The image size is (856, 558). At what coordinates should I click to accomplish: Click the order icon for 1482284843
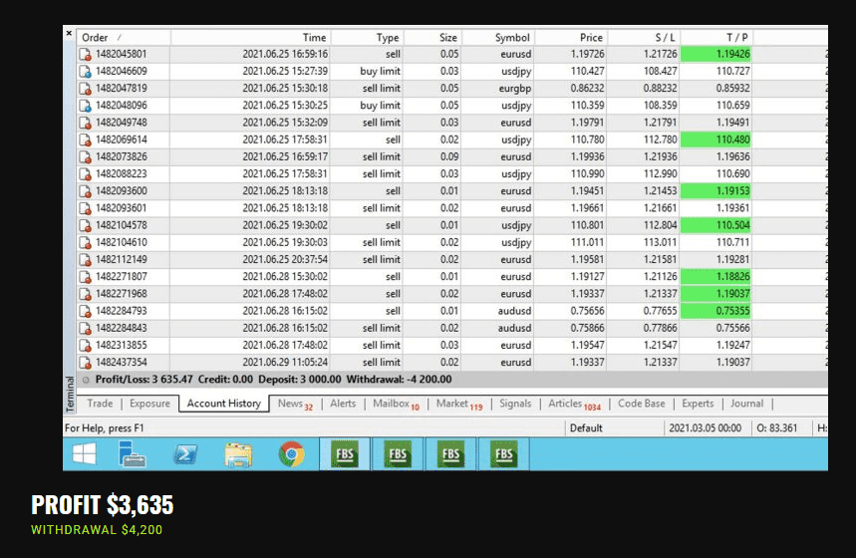coord(85,328)
